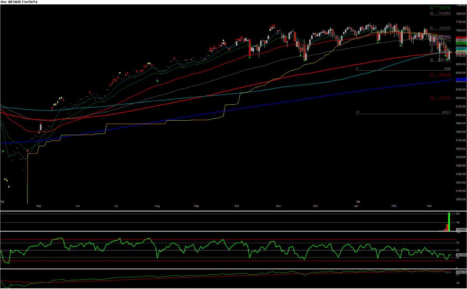Image resolution: width=467 pixels, height=289 pixels.
Task: Click the tall green volume bar
Action: (x=449, y=222)
